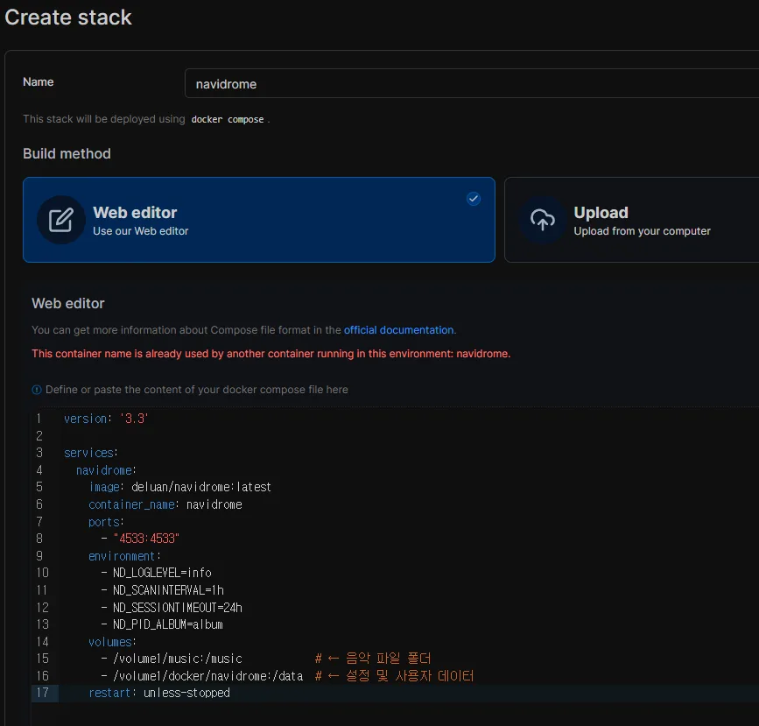This screenshot has height=726, width=759.
Task: Open the official documentation link
Action: click(x=399, y=330)
